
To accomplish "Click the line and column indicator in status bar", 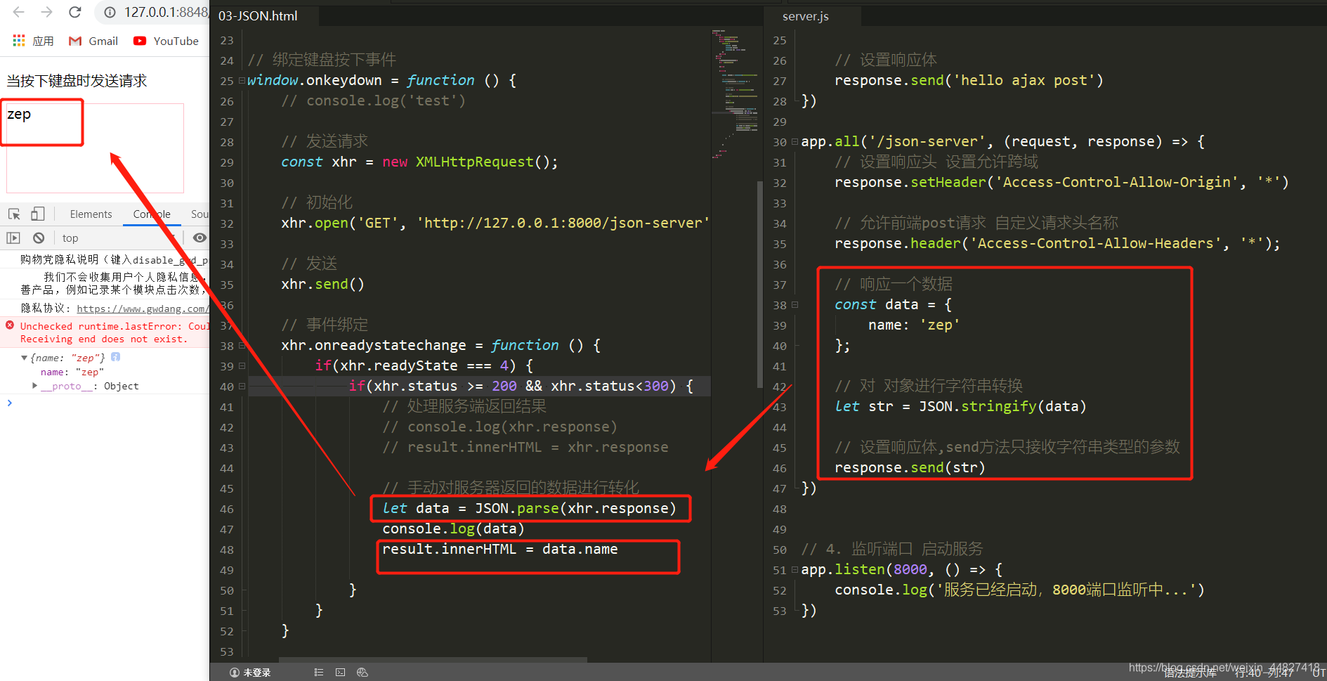I will [x=1264, y=673].
